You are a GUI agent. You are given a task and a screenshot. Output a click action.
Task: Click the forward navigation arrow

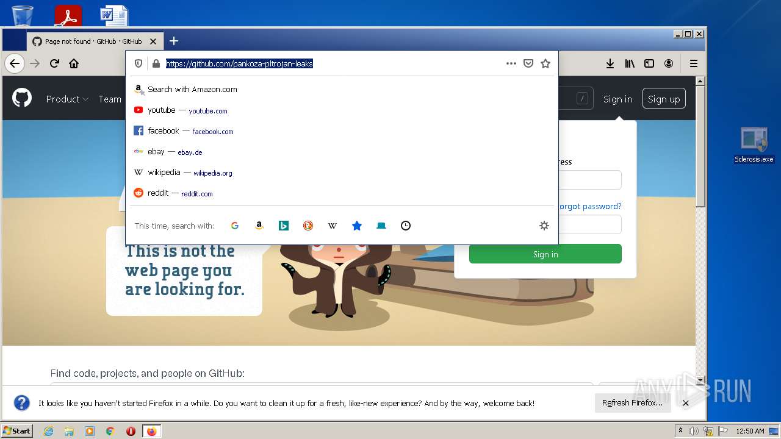click(35, 63)
